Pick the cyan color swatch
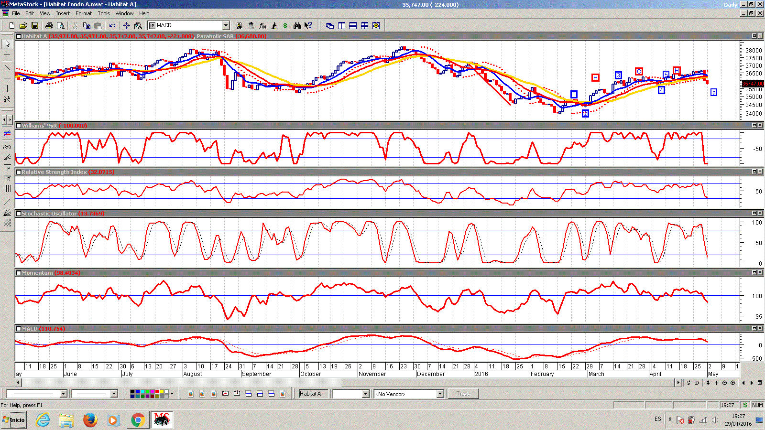The height and width of the screenshot is (430, 765). [142, 392]
